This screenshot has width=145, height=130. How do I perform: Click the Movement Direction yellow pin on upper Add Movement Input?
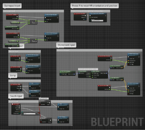point(129,61)
